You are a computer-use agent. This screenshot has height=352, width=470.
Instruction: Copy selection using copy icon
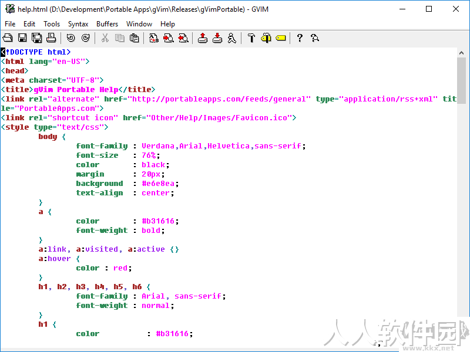(x=120, y=38)
